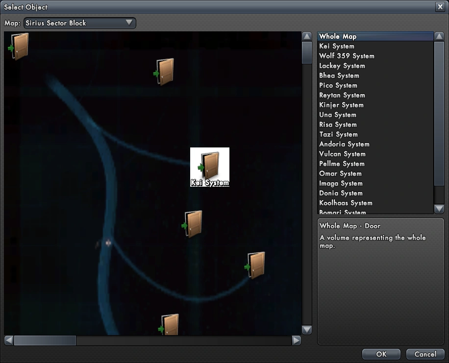
Task: Confirm selection with the OK button
Action: tap(381, 354)
